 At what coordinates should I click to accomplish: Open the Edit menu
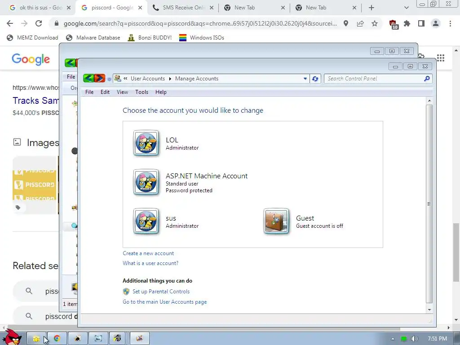click(x=105, y=92)
